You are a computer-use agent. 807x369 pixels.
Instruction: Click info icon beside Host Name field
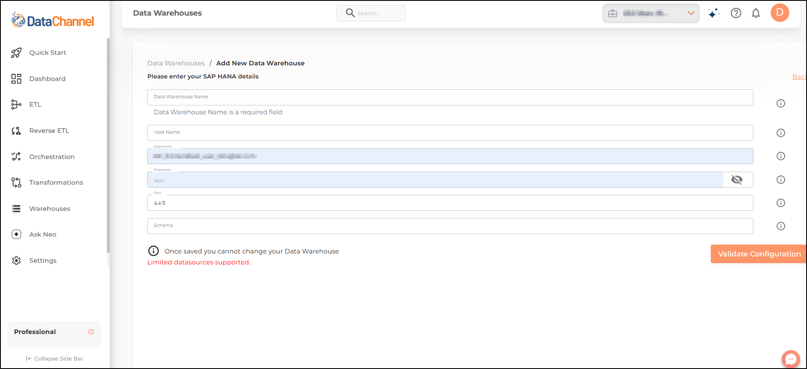[x=780, y=133]
